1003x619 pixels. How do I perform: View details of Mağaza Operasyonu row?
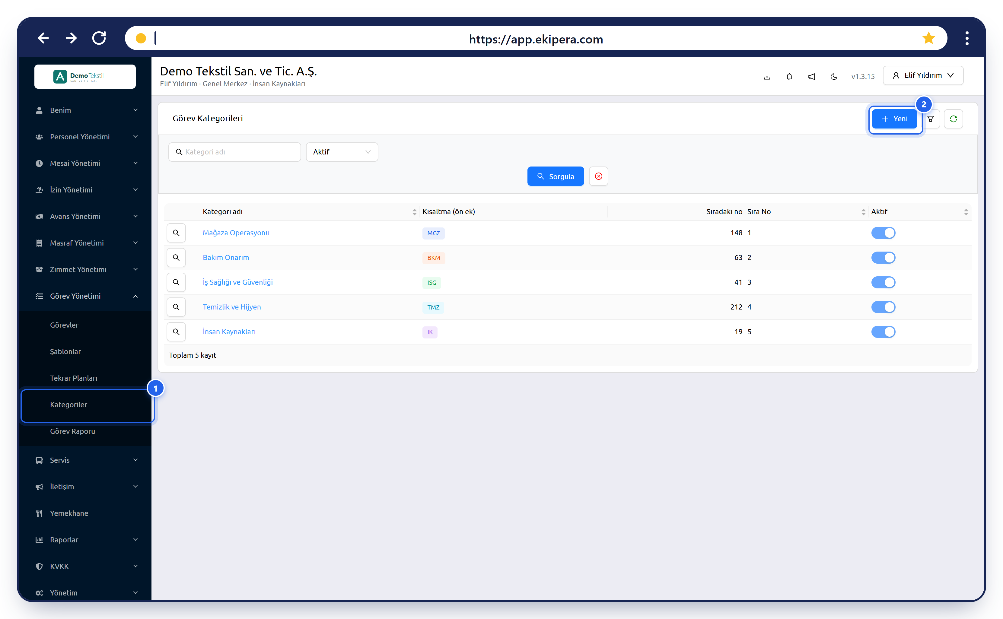click(176, 233)
